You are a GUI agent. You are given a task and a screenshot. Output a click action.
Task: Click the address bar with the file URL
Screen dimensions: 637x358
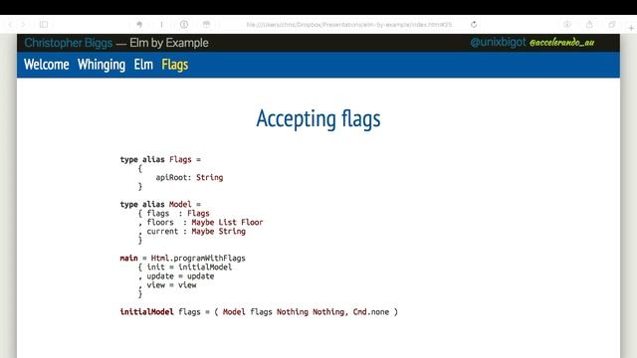tap(349, 25)
